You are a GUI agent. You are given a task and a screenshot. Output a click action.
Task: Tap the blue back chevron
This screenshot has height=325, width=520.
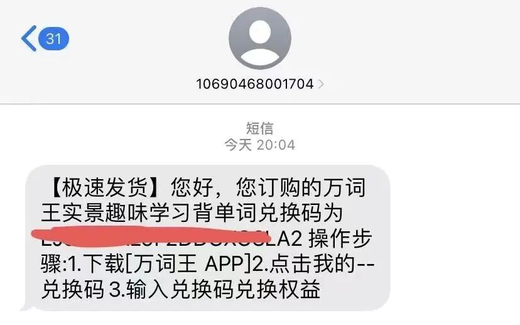[x=29, y=38]
